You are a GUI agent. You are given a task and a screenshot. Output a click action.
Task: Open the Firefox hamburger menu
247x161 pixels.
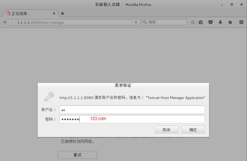click(x=241, y=22)
